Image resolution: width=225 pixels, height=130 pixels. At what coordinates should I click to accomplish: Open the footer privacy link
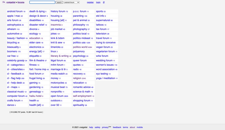coord(105,127)
